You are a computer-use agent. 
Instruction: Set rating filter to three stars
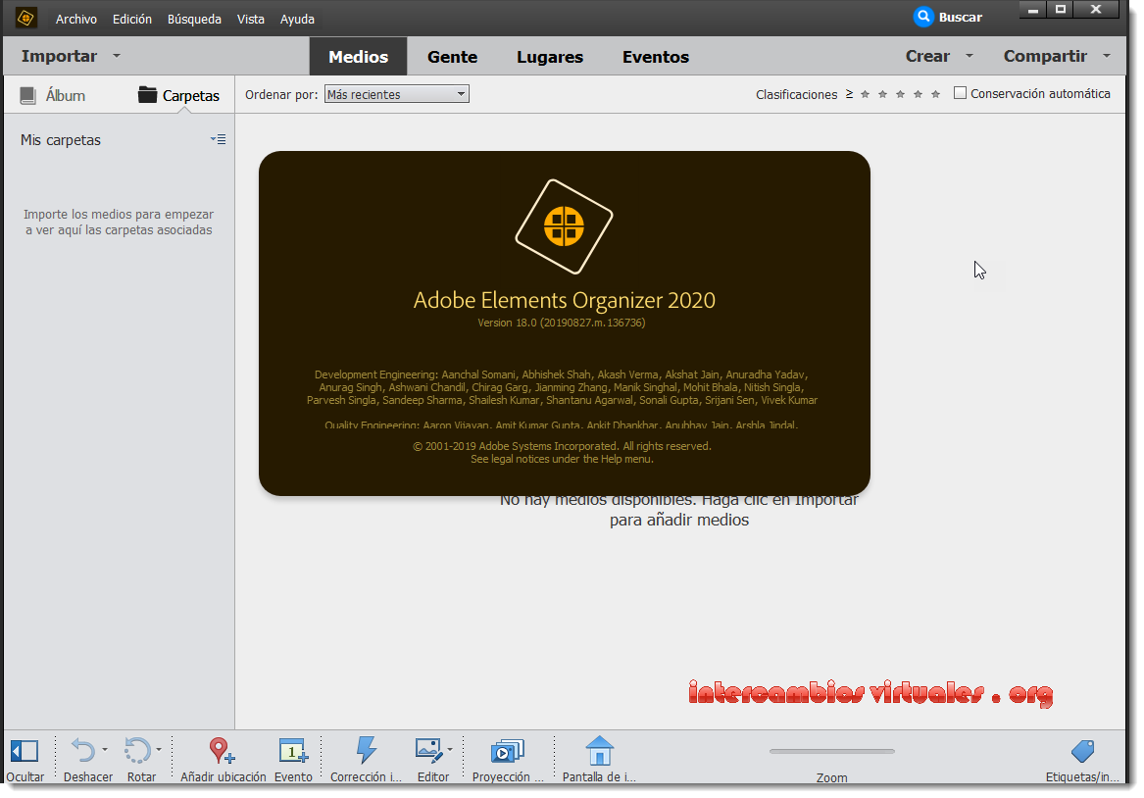coord(900,94)
